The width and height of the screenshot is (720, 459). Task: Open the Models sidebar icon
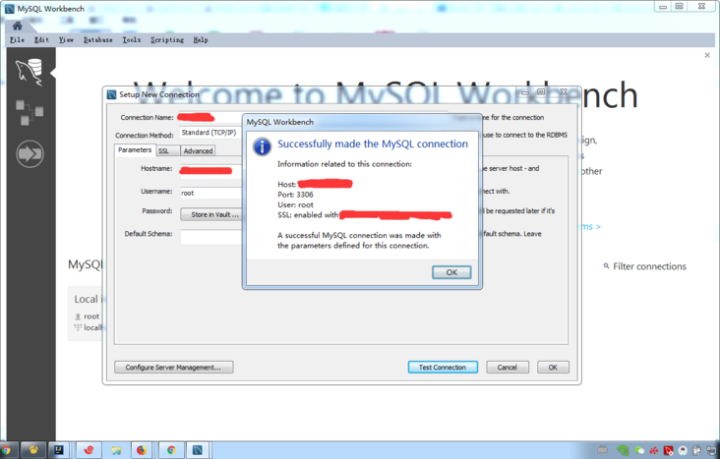click(x=30, y=112)
